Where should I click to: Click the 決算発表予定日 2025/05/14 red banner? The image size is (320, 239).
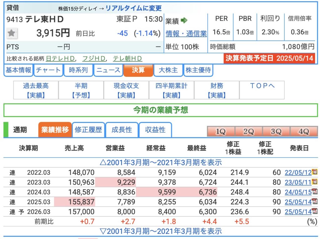269,58
